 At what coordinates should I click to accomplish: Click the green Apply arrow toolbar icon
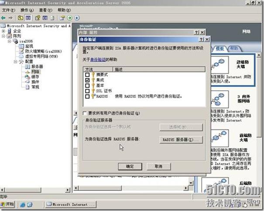tap(69, 18)
